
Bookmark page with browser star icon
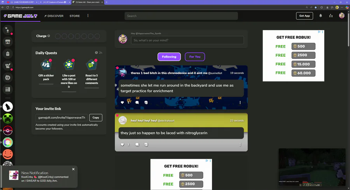(x=316, y=7)
